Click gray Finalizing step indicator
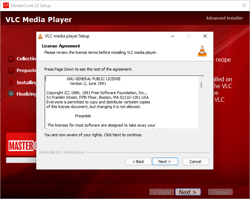 (11, 93)
